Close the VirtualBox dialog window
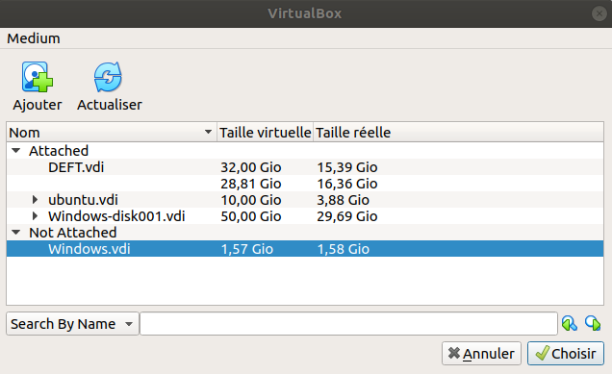Image resolution: width=612 pixels, height=374 pixels. coord(599,13)
